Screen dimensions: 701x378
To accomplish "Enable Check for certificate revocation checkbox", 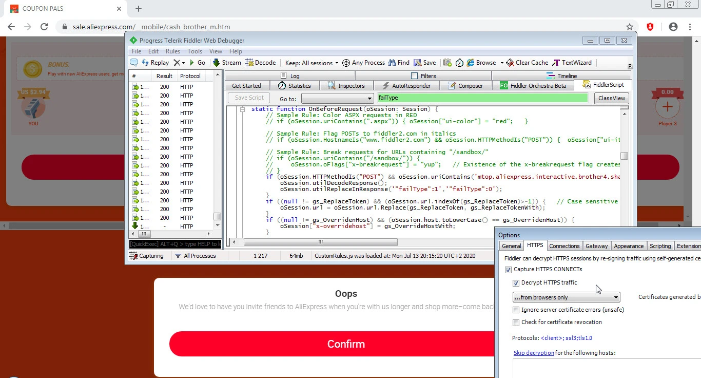I will point(516,323).
